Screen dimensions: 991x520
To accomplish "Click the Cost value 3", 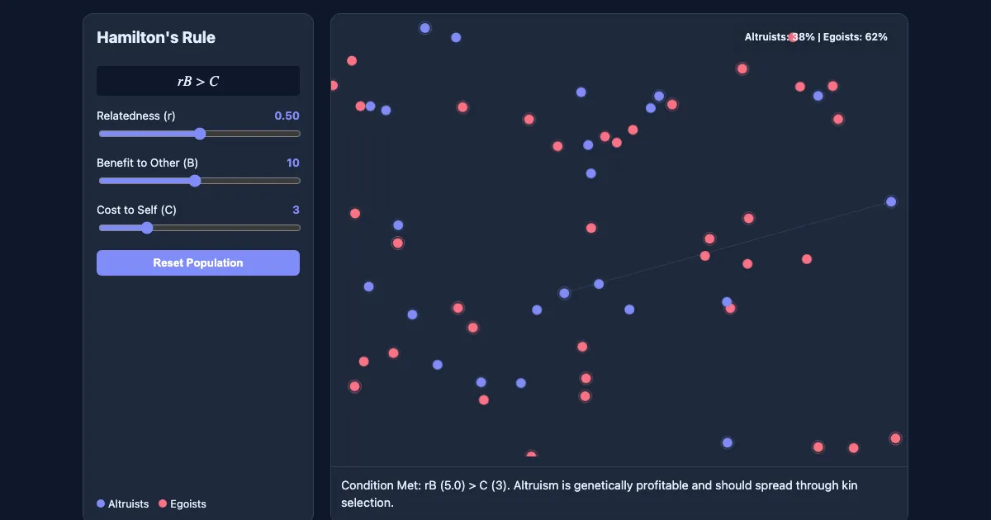I will pos(296,210).
